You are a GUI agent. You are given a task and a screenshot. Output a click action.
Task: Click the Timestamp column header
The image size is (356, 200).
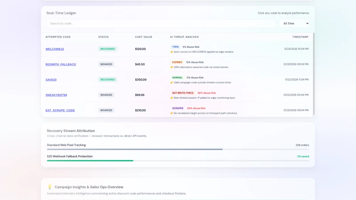pyautogui.click(x=300, y=37)
